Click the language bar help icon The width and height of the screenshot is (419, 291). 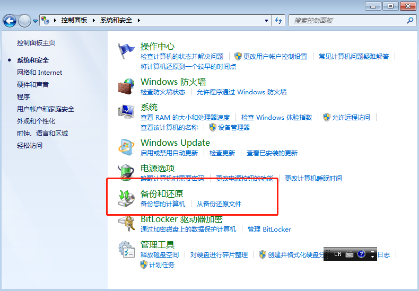click(x=361, y=254)
